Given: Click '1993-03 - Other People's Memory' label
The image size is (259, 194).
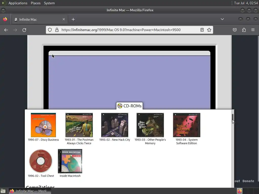Looking at the screenshot, I should click(150, 141).
